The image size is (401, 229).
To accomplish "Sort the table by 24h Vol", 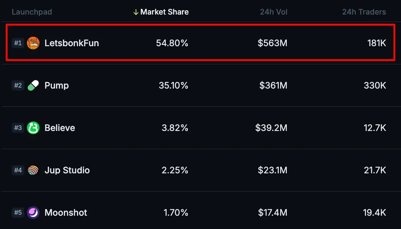I will pos(273,12).
